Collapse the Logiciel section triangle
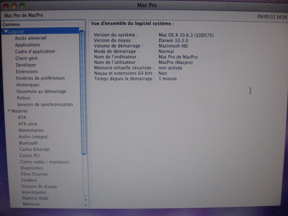 (6, 32)
